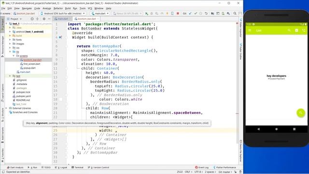Open the Refactor menu

(x=58, y=8)
